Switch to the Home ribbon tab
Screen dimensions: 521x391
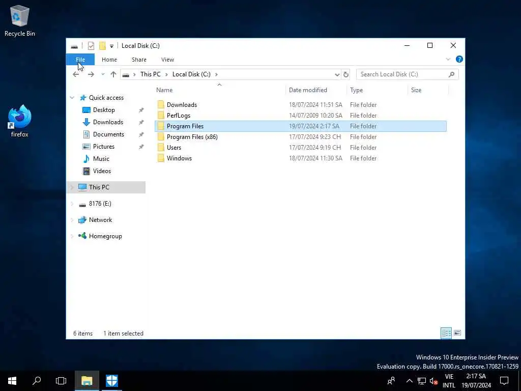pyautogui.click(x=109, y=60)
